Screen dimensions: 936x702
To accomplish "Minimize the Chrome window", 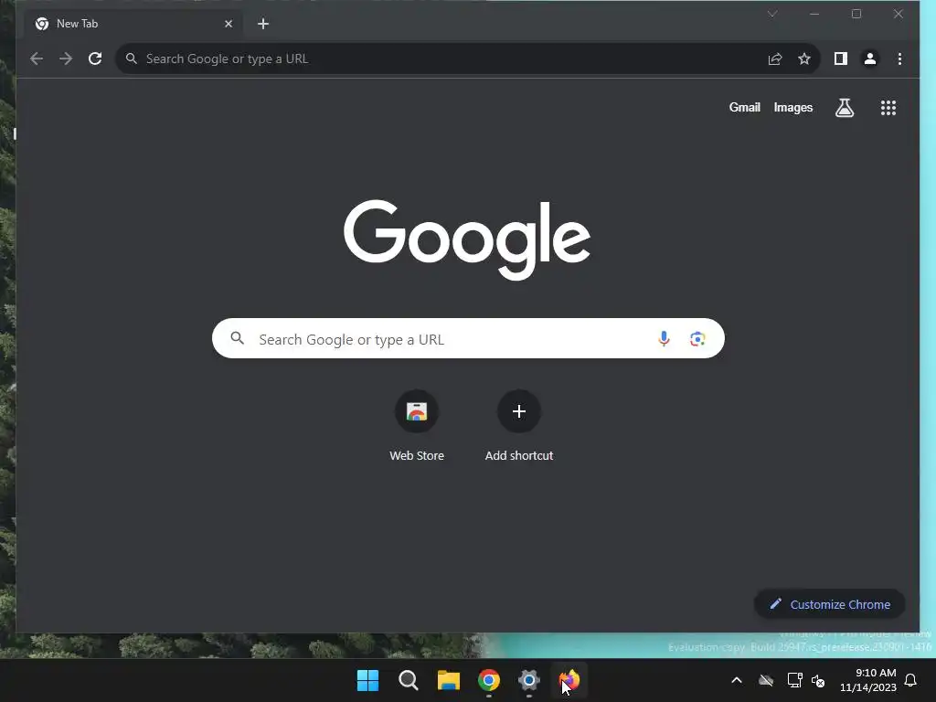I will pos(814,14).
